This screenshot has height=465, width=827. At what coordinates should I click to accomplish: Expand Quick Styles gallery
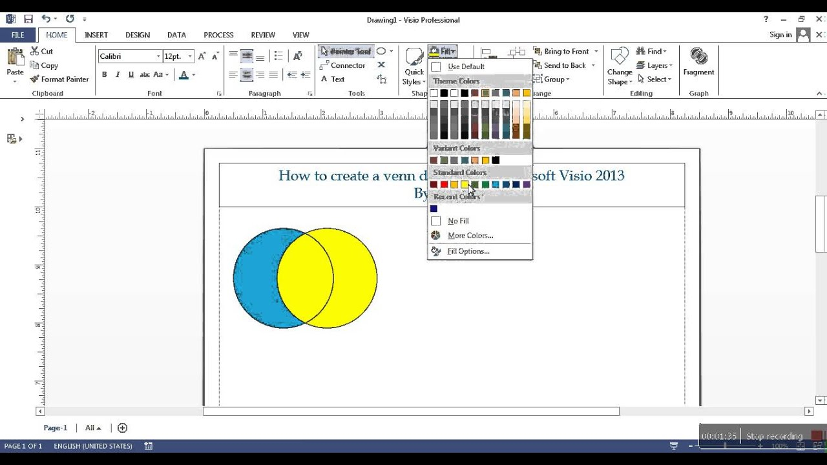pyautogui.click(x=414, y=67)
